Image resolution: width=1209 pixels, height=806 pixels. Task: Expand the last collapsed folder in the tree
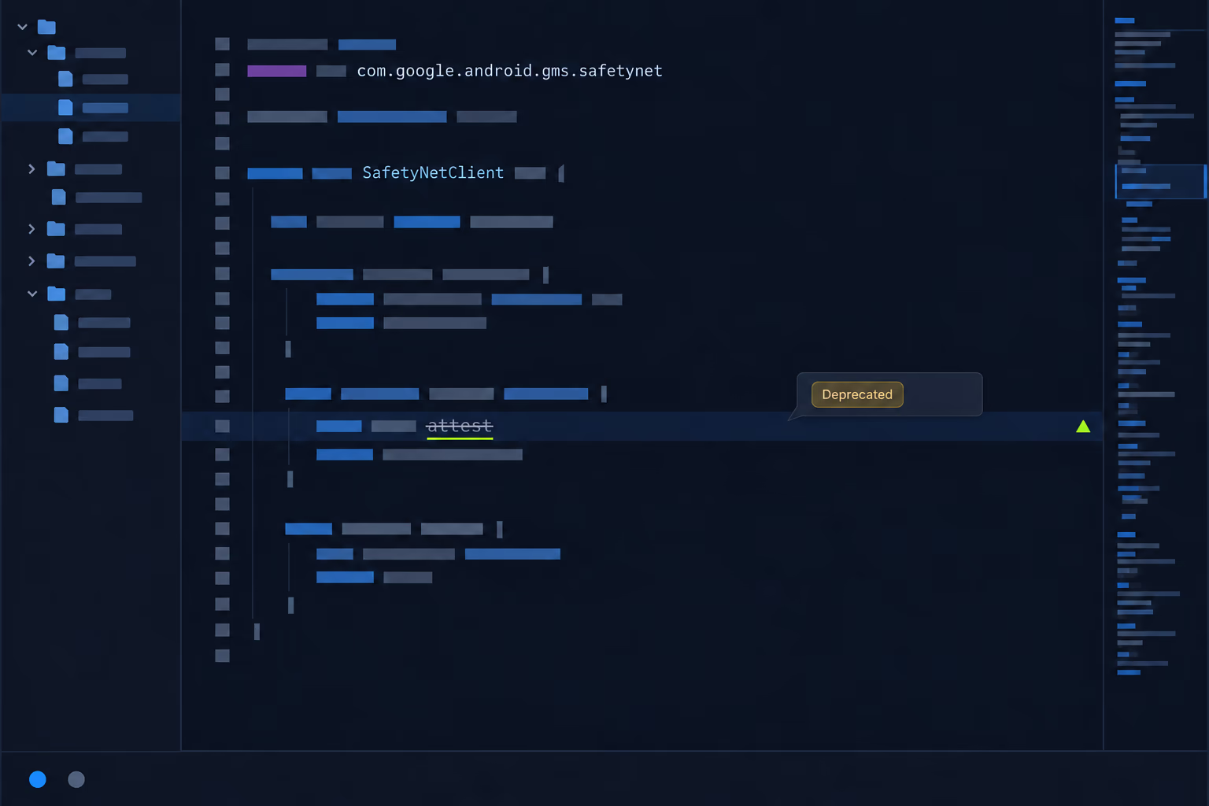[x=31, y=261]
